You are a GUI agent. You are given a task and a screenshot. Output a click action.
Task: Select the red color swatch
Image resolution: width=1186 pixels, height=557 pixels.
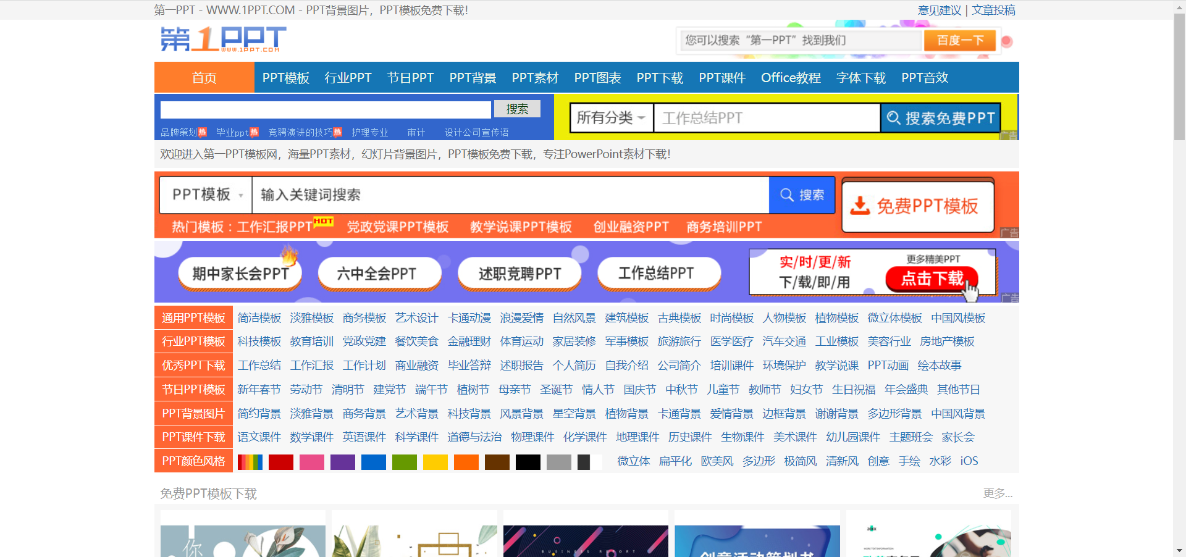click(x=281, y=462)
